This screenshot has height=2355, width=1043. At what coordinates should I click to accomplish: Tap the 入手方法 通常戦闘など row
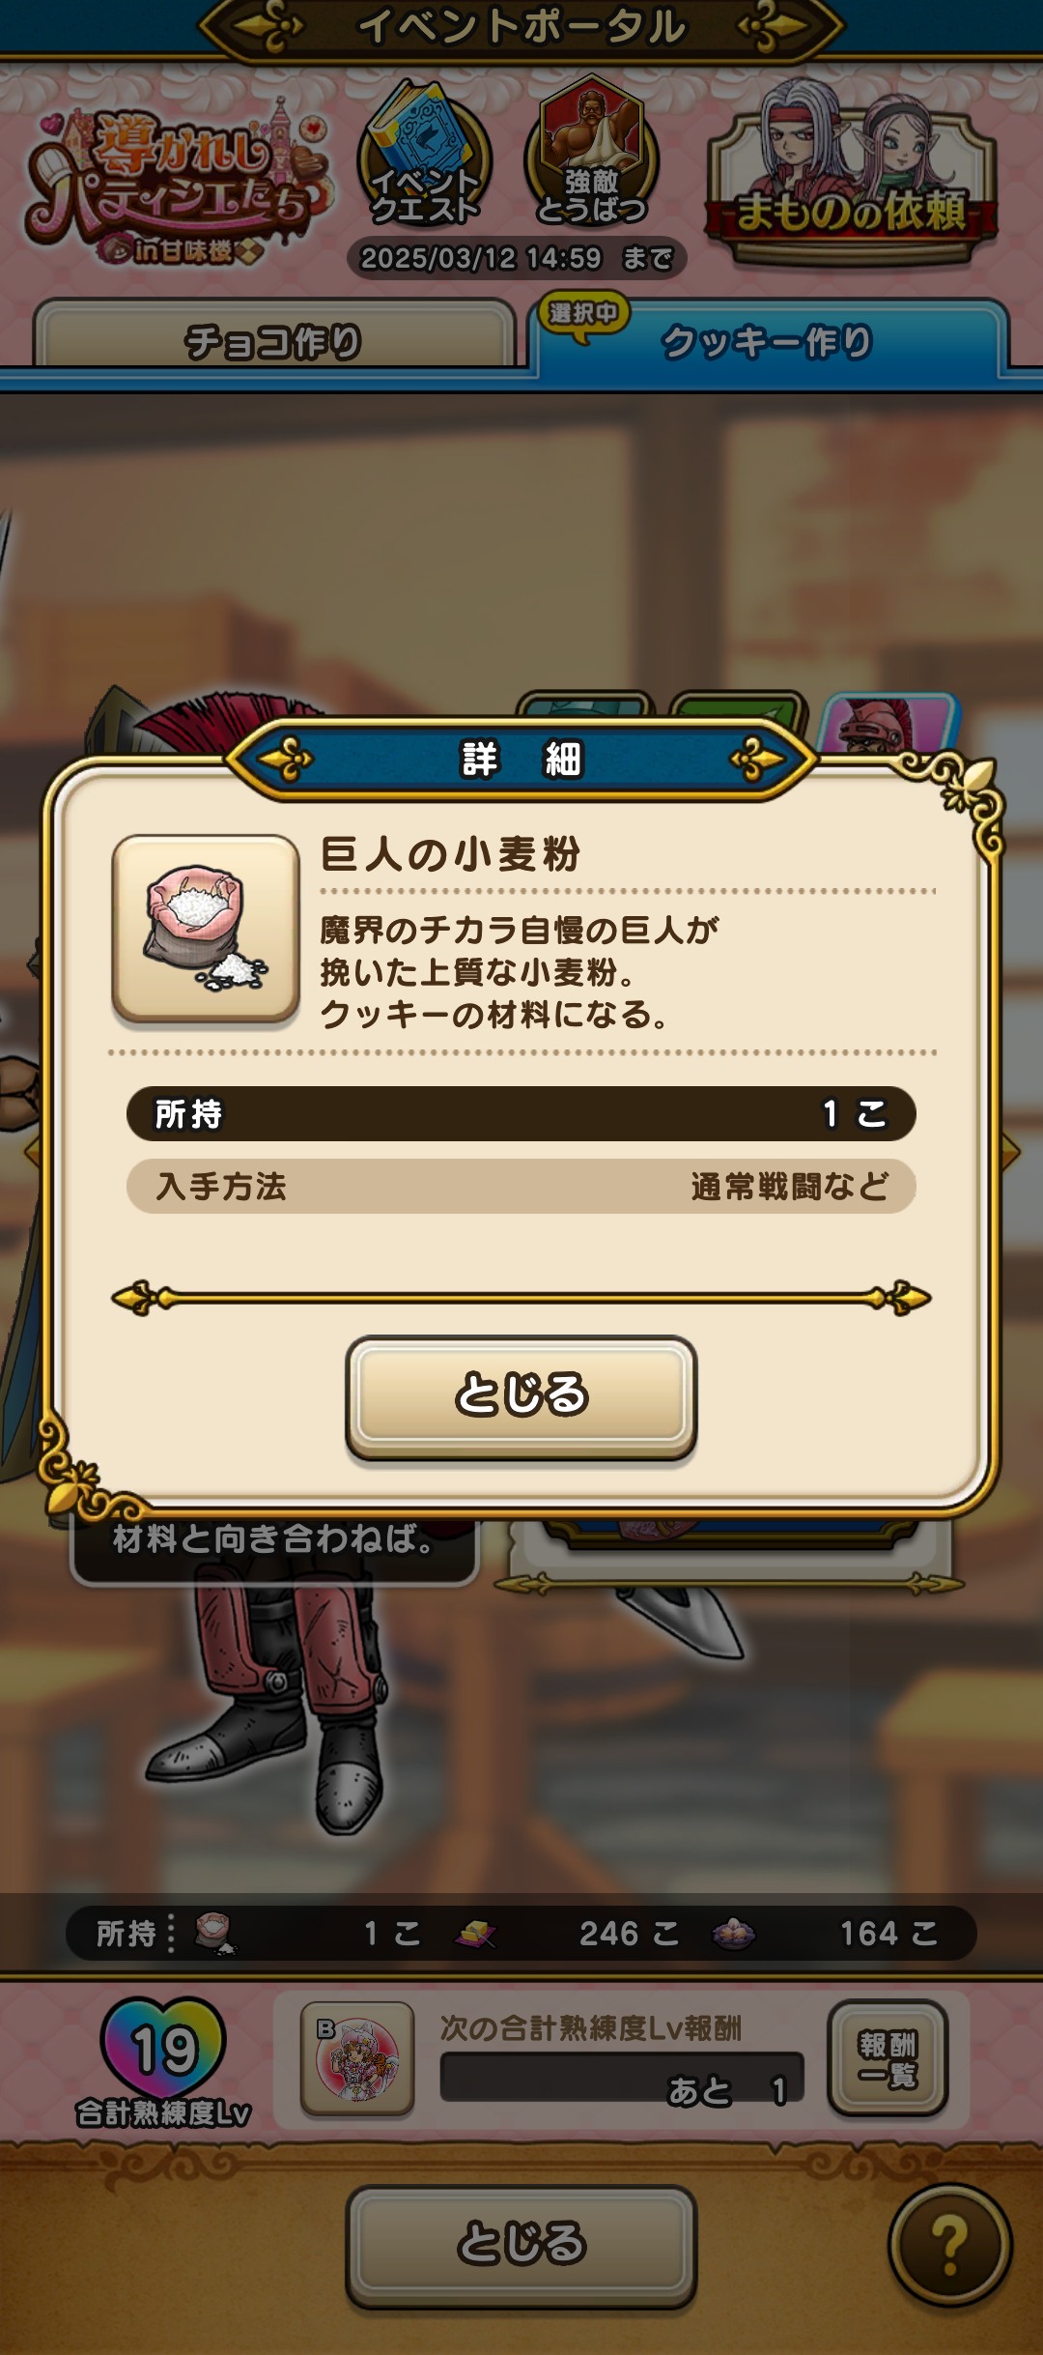pos(521,1186)
